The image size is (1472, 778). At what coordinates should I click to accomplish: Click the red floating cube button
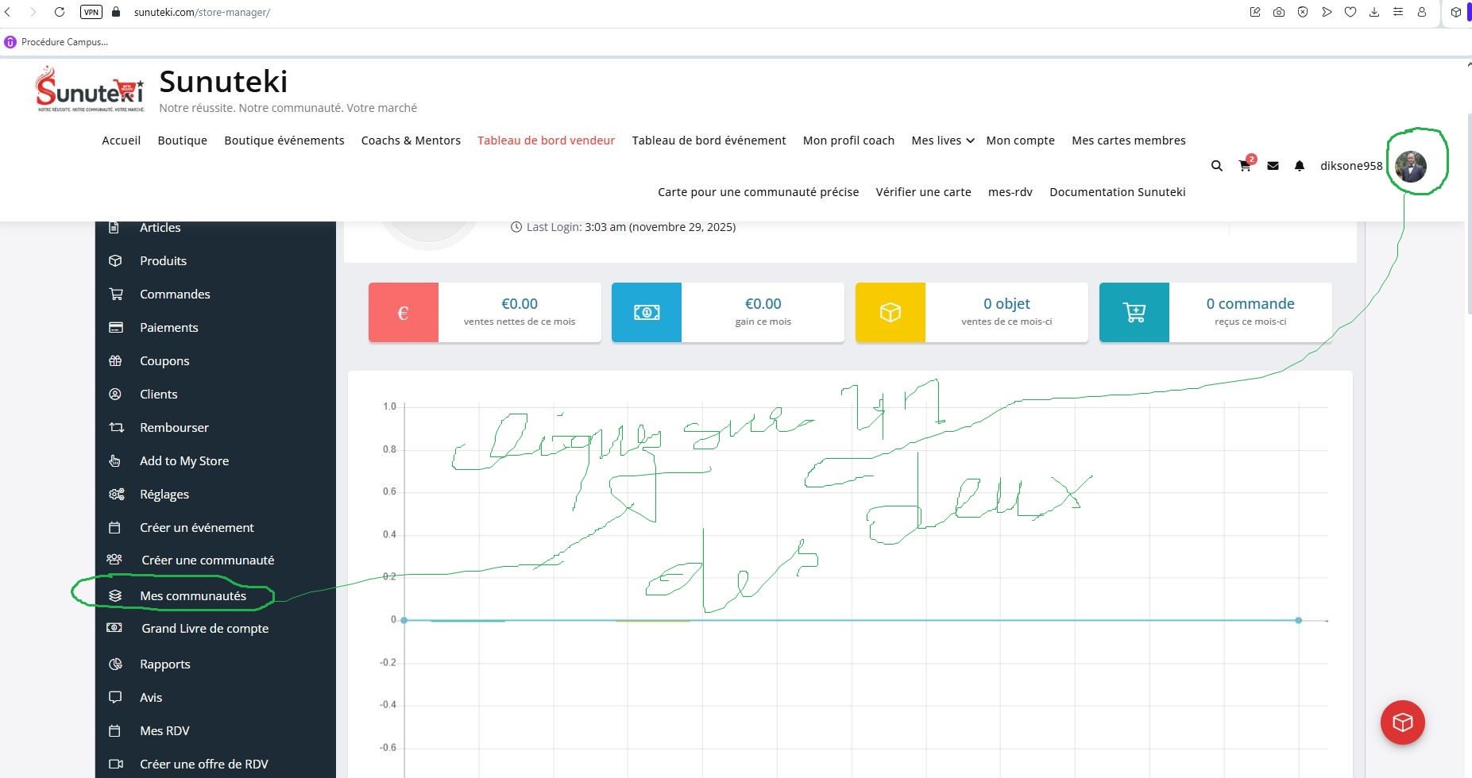click(1402, 722)
